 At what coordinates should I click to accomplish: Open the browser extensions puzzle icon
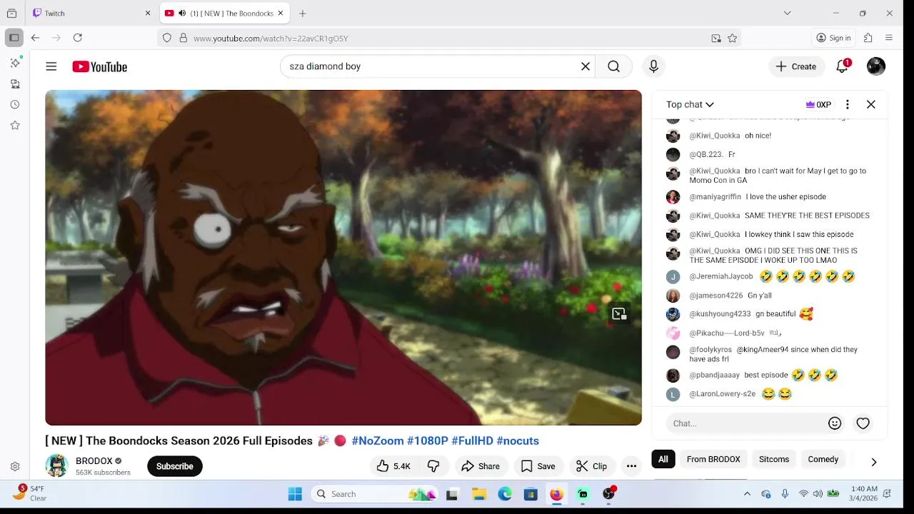click(x=868, y=38)
